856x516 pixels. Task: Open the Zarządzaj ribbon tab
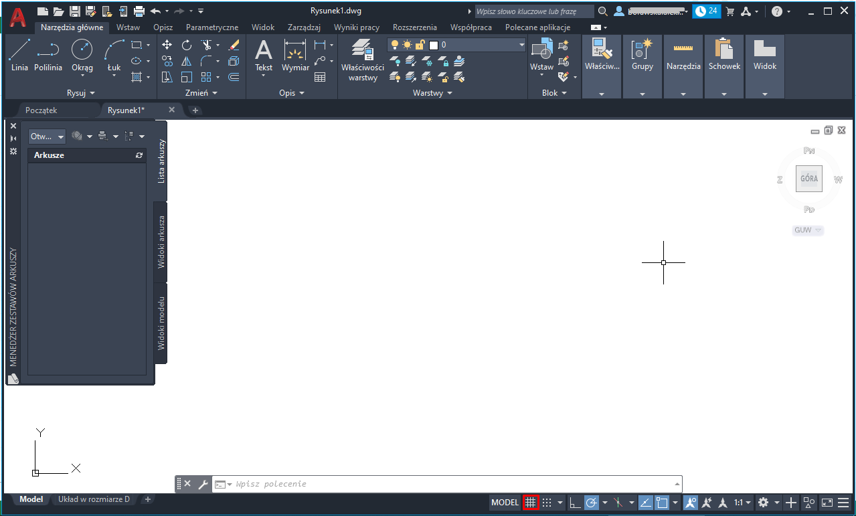[304, 27]
